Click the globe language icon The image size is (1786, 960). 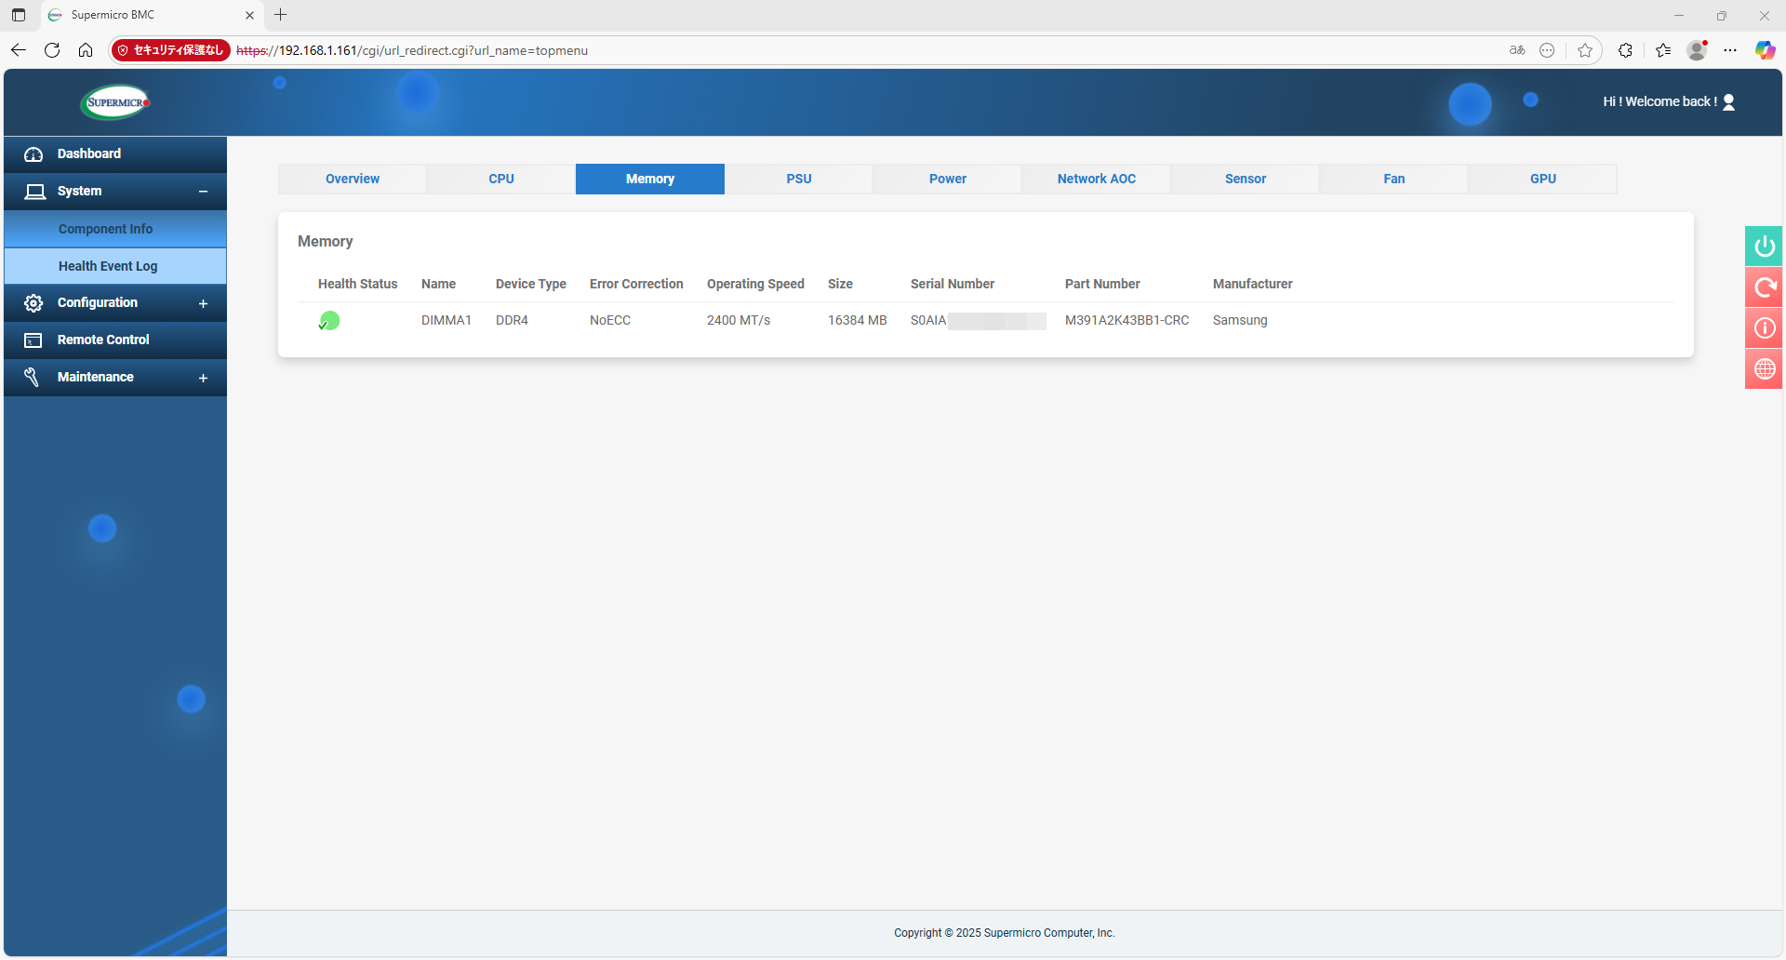(1764, 369)
